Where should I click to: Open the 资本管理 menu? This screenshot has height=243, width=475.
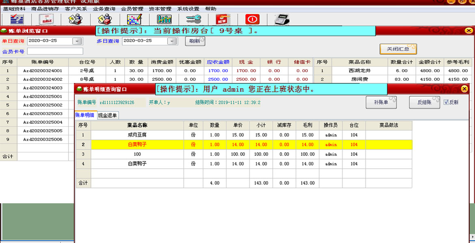point(160,9)
